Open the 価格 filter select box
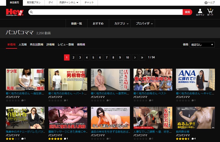The height and width of the screenshot is (142, 220). click(x=202, y=45)
